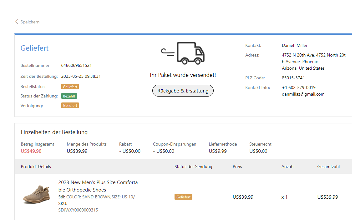Click the red total amount US$49.98
This screenshot has width=355, height=224.
[x=31, y=151]
